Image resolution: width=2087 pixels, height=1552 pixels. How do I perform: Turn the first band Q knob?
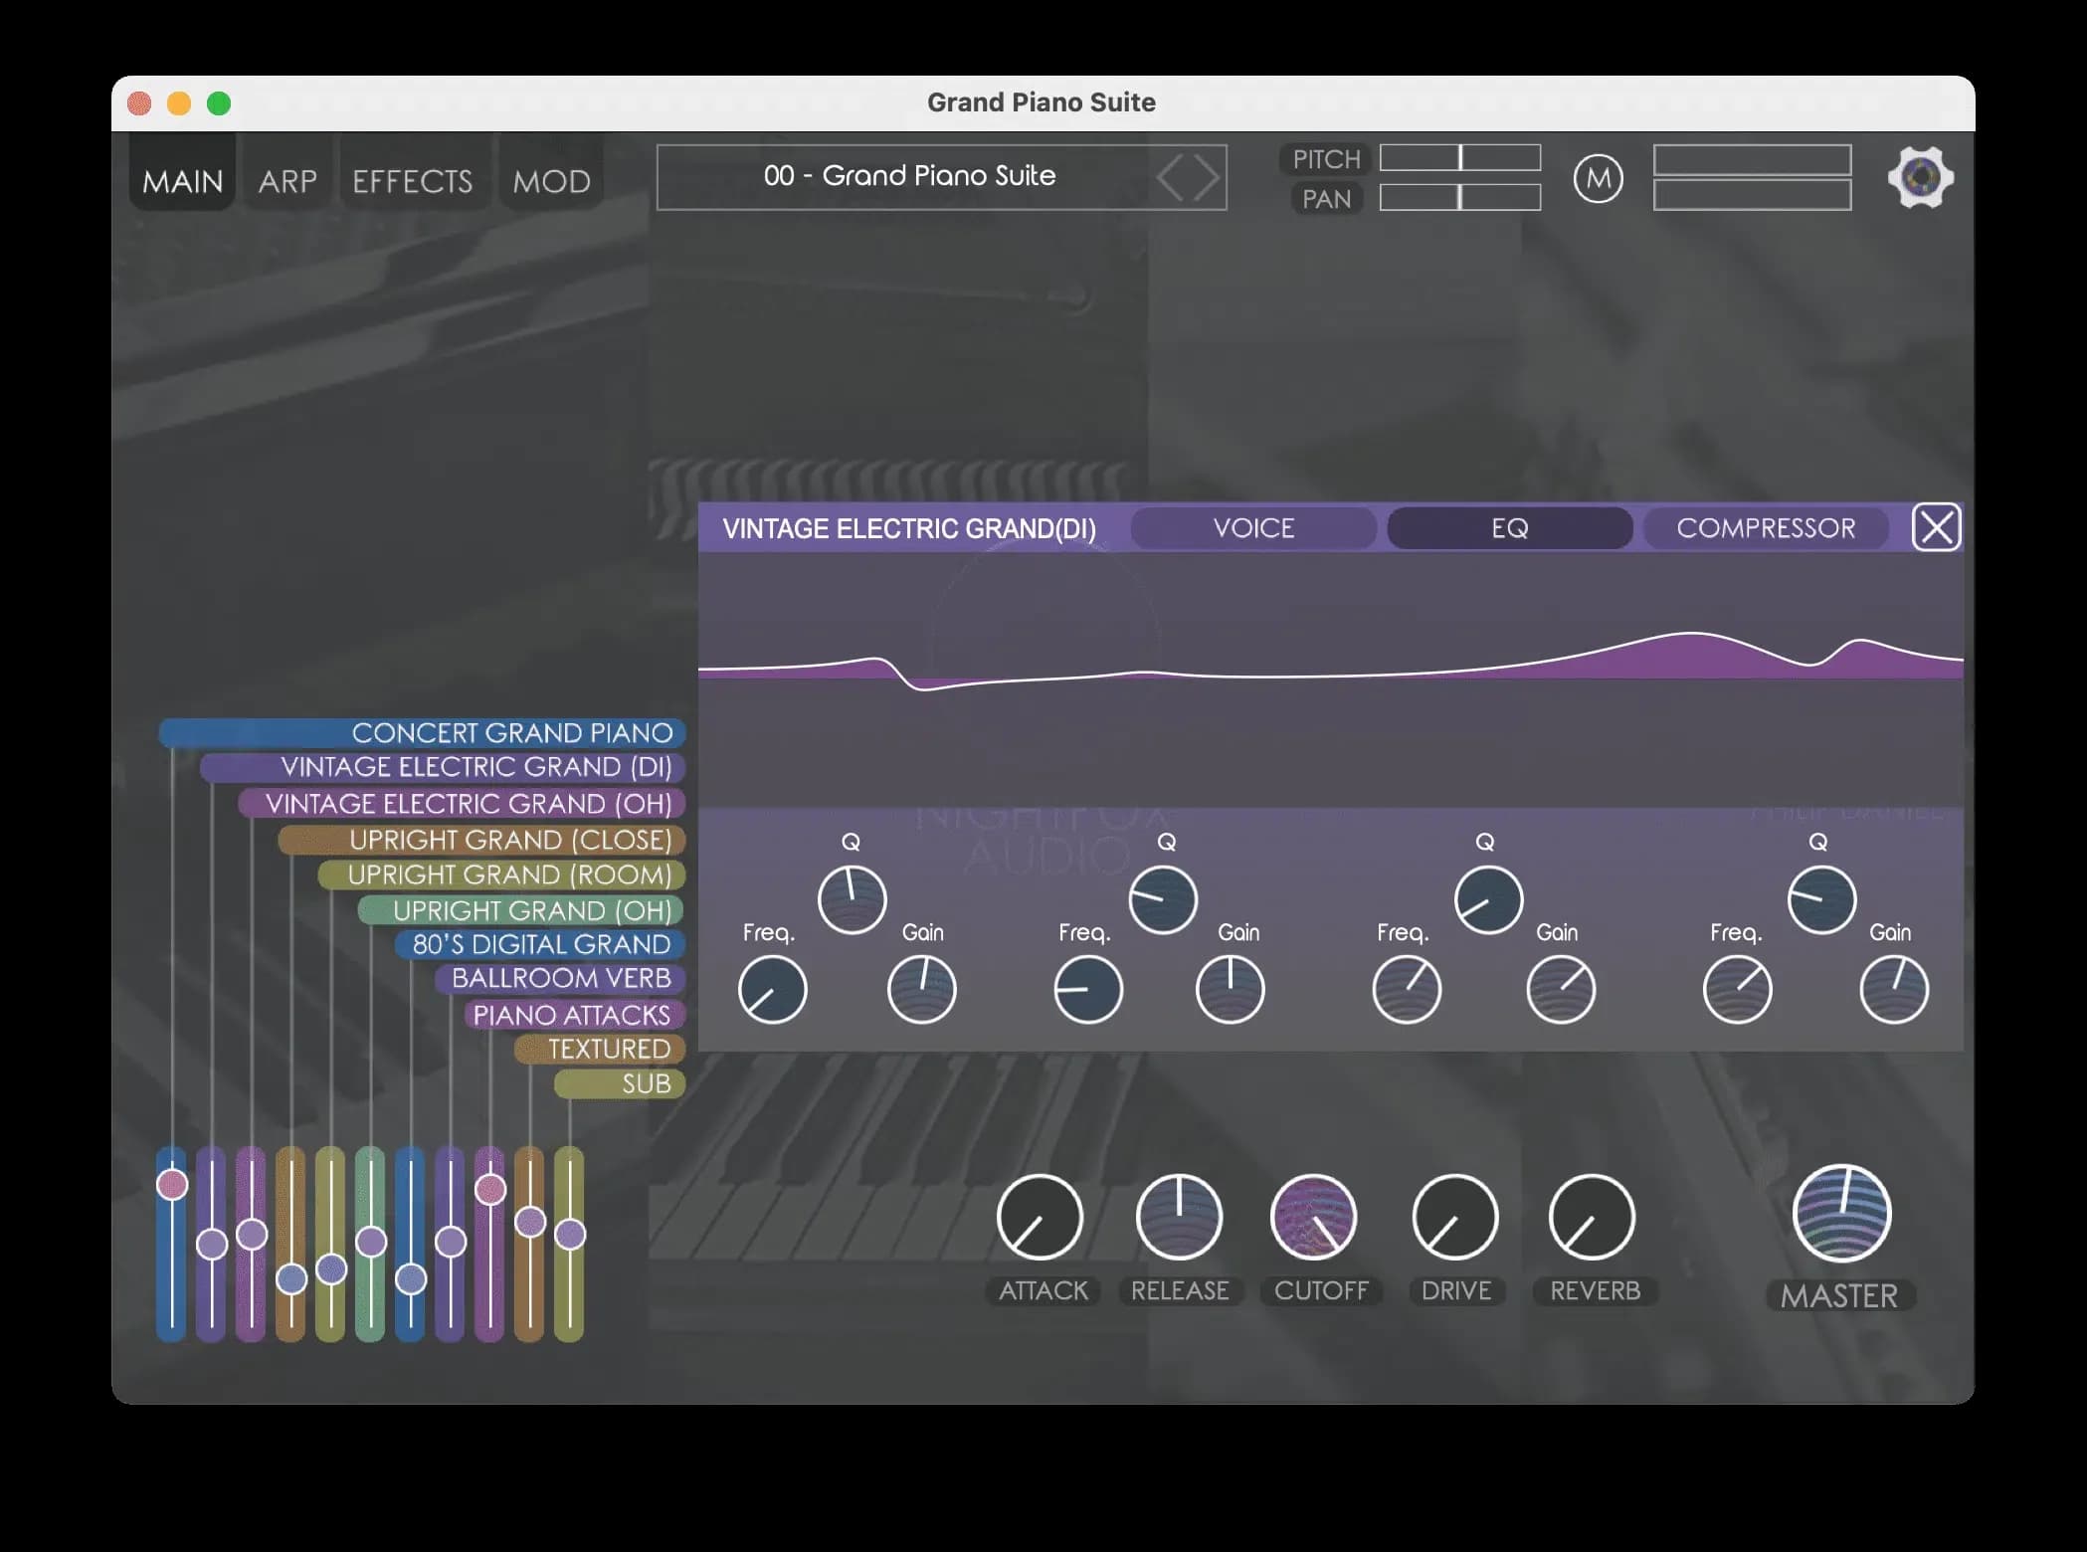(852, 899)
